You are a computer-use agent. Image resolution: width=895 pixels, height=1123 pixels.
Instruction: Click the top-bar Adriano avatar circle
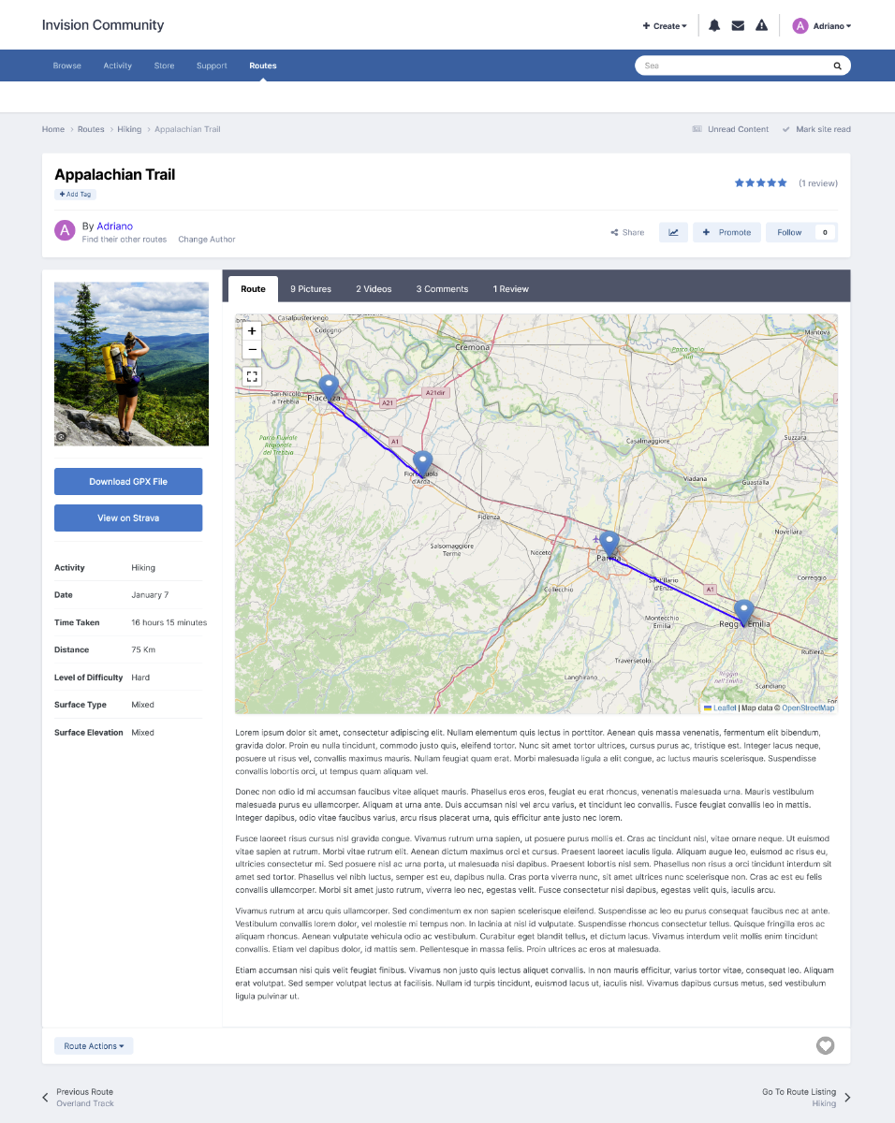[800, 26]
